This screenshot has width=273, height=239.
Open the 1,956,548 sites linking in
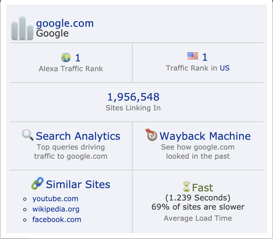pyautogui.click(x=133, y=97)
